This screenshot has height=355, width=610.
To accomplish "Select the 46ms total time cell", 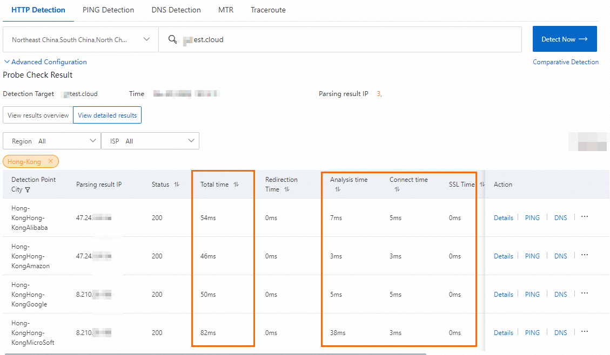I will click(208, 256).
